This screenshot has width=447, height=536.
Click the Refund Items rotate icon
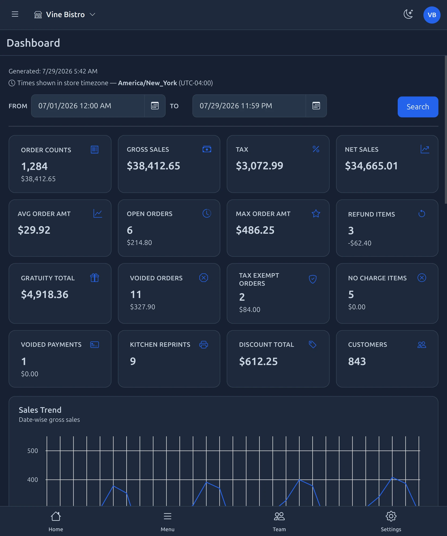[422, 214]
